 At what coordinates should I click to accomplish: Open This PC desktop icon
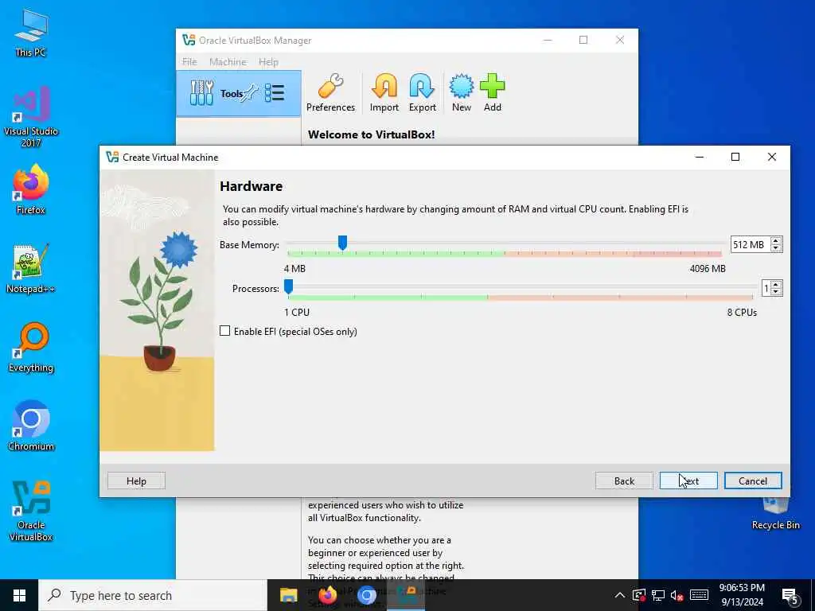tap(31, 32)
